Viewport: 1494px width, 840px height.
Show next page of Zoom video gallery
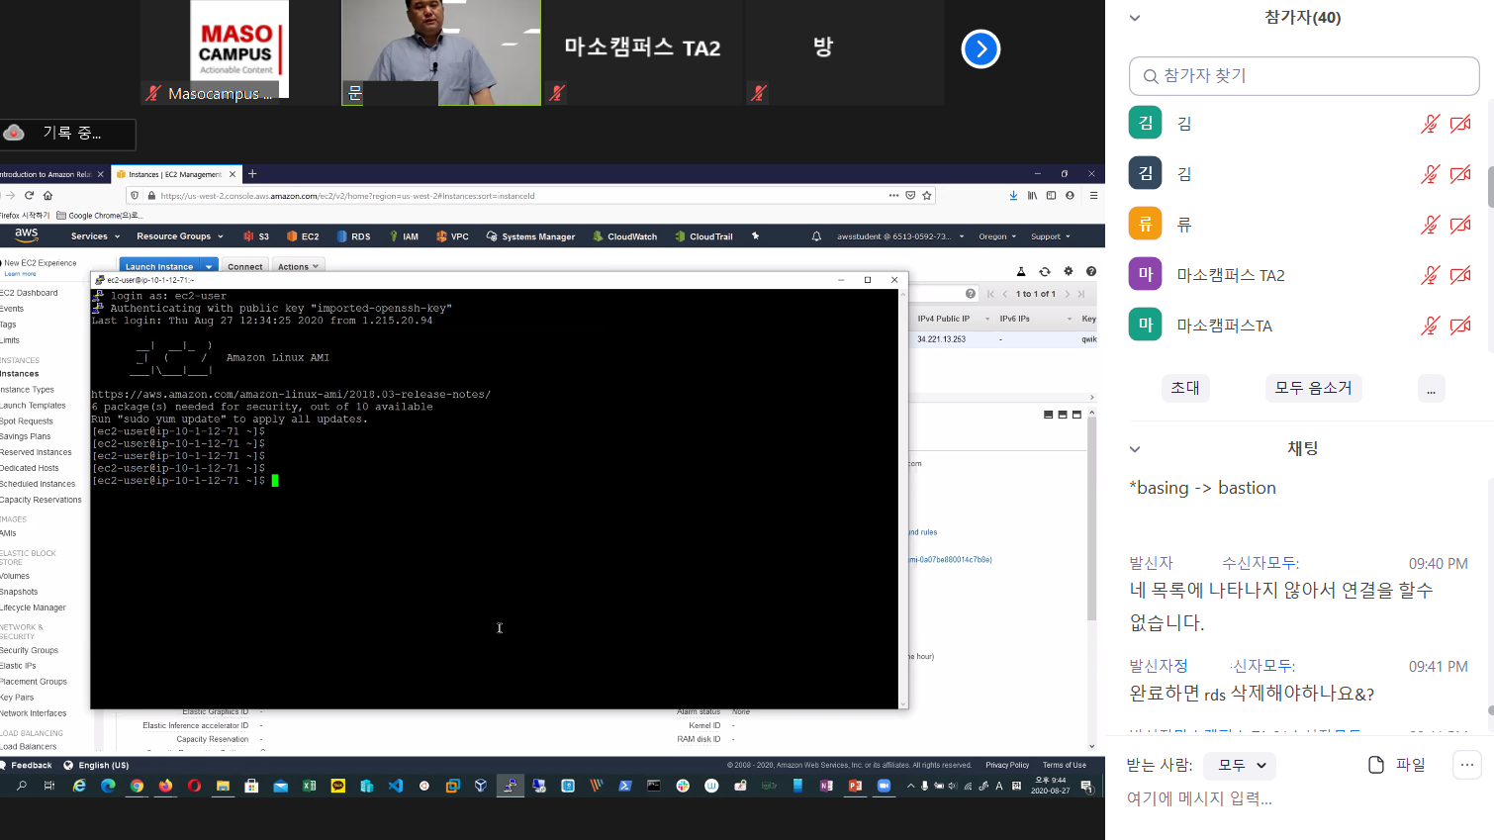(980, 48)
